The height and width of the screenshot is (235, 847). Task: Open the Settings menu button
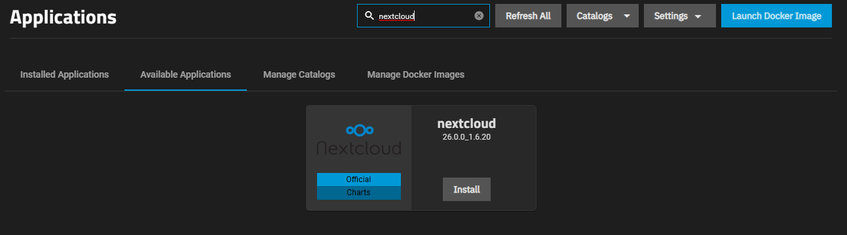[680, 16]
